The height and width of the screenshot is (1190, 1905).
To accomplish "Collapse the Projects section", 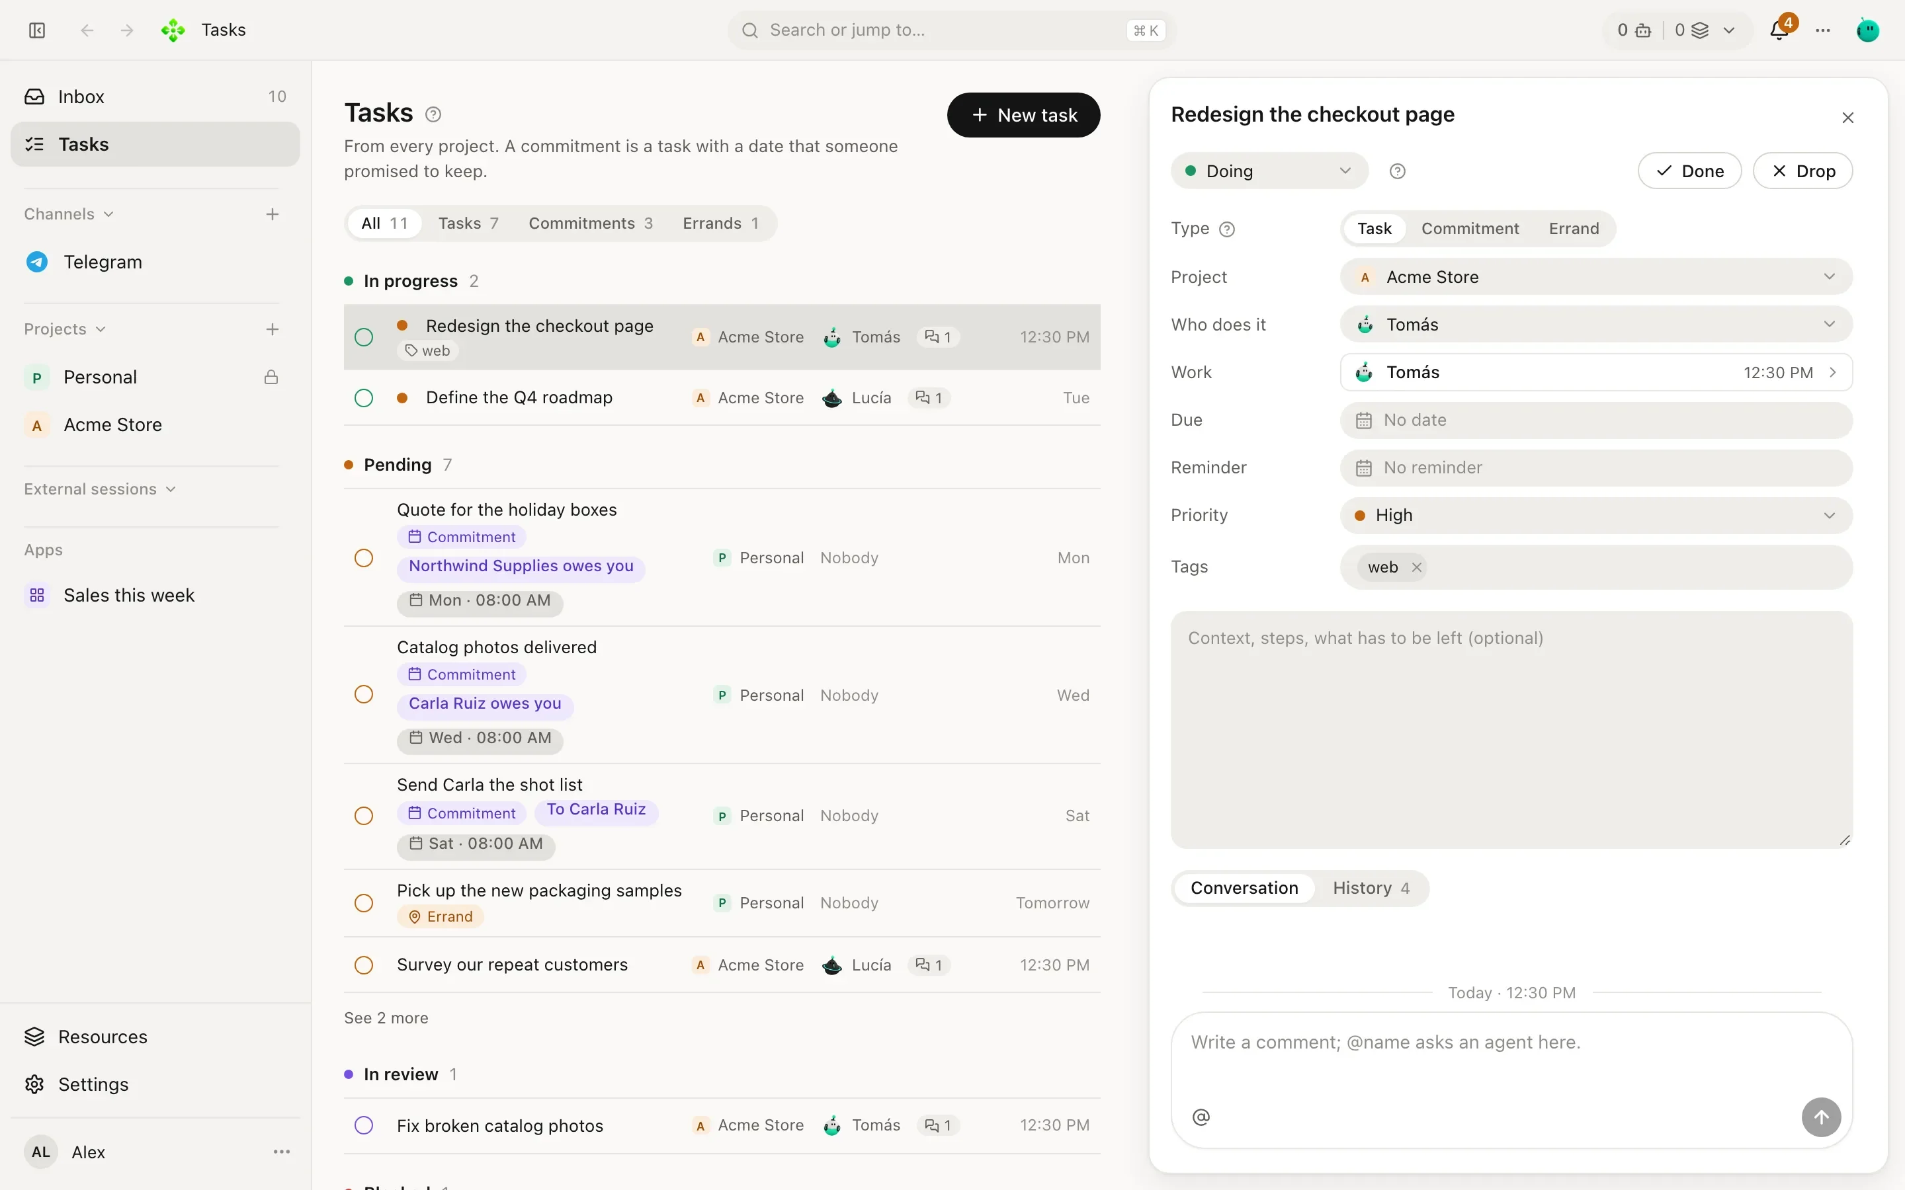I will 65,329.
